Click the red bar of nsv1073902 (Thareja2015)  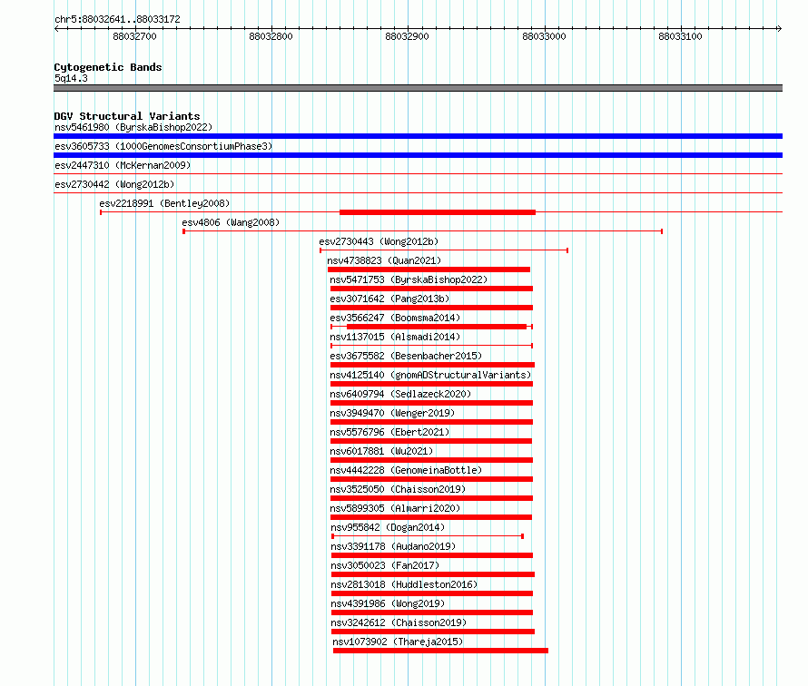tap(440, 651)
